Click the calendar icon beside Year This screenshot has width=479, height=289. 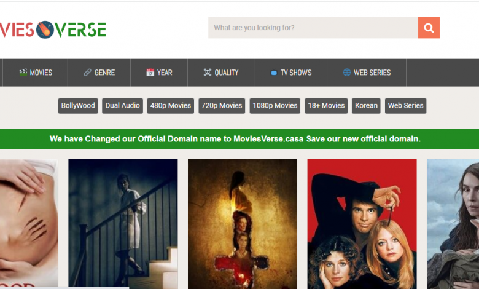(150, 73)
